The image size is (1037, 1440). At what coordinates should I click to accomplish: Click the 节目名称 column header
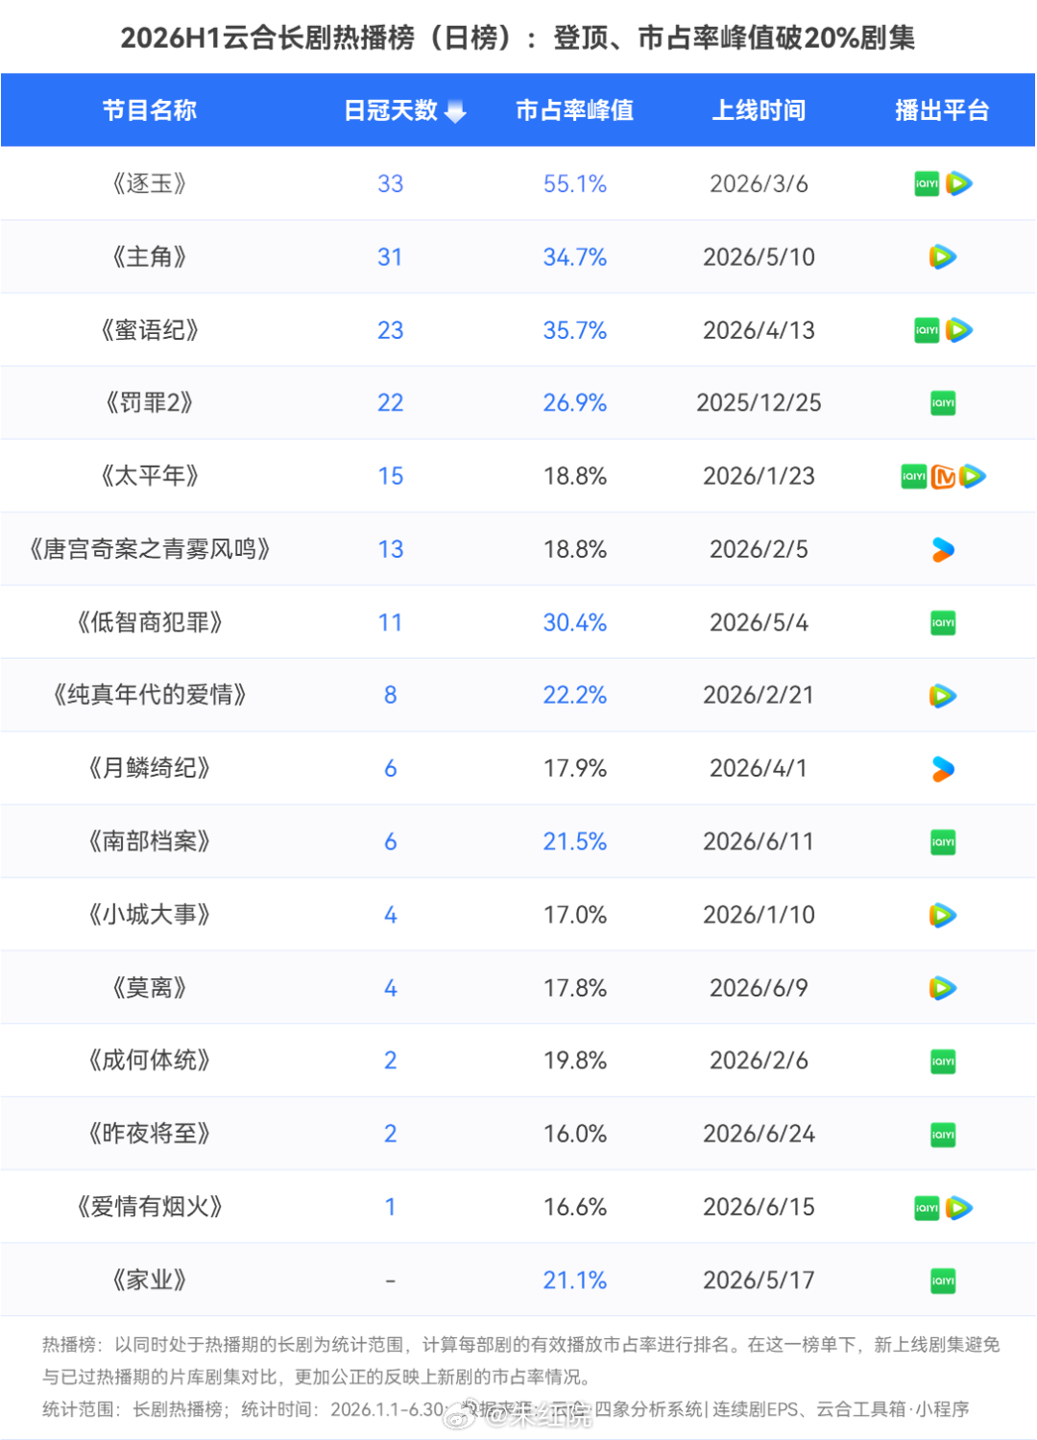pos(150,110)
